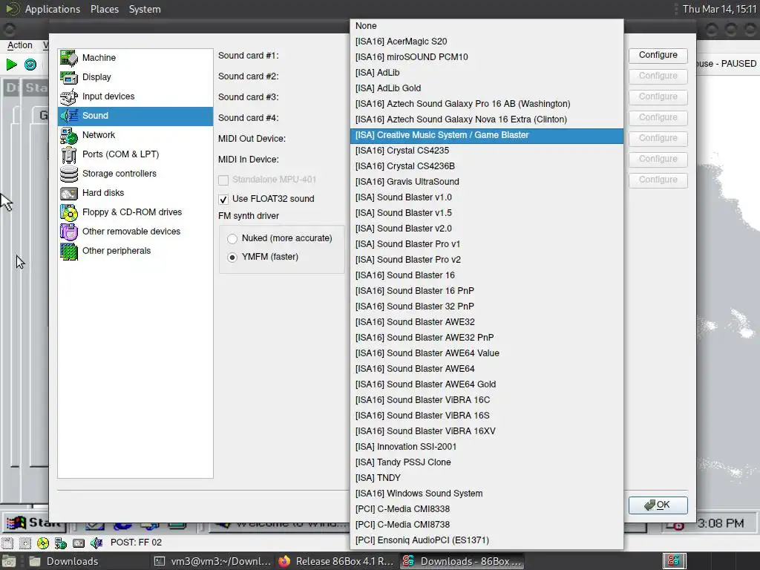Open the Storage controllers category

pos(135,174)
